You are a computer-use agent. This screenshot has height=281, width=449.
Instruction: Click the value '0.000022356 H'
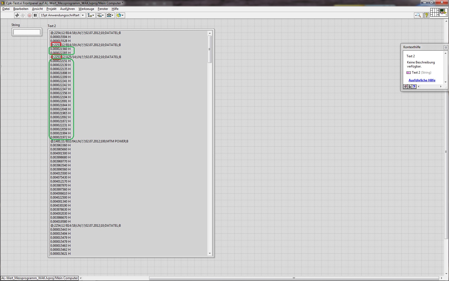(x=60, y=93)
